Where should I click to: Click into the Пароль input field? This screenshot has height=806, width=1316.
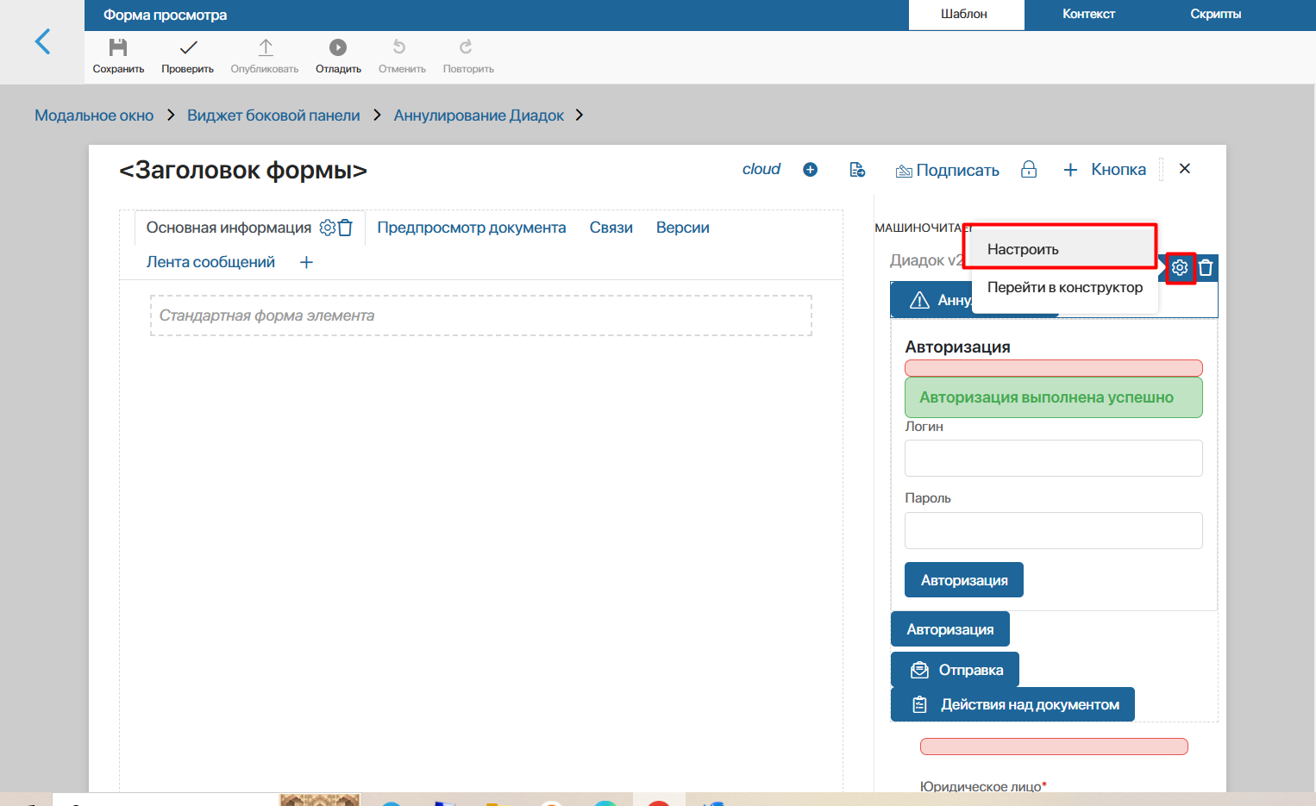(1053, 531)
